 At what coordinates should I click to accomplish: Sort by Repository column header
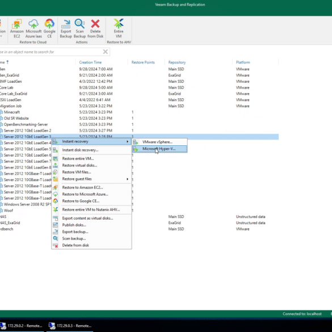pyautogui.click(x=177, y=62)
